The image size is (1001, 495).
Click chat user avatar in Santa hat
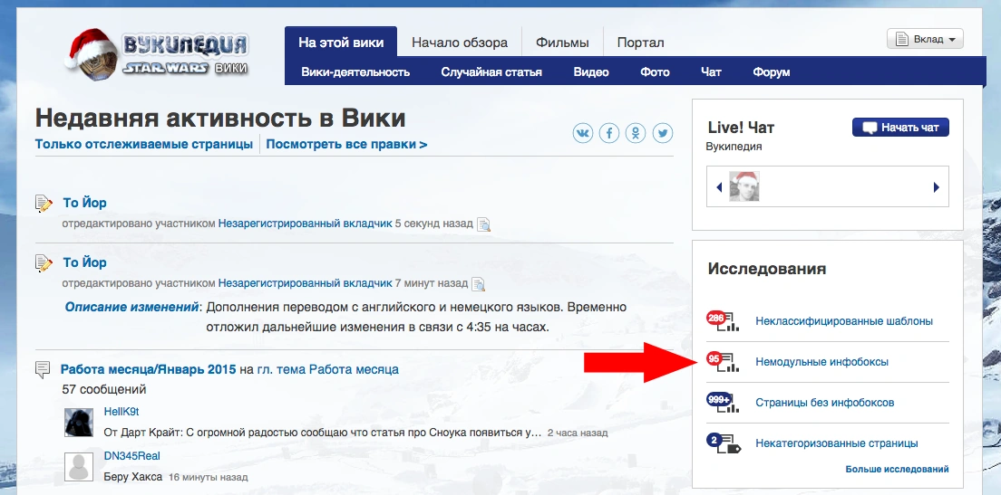743,186
